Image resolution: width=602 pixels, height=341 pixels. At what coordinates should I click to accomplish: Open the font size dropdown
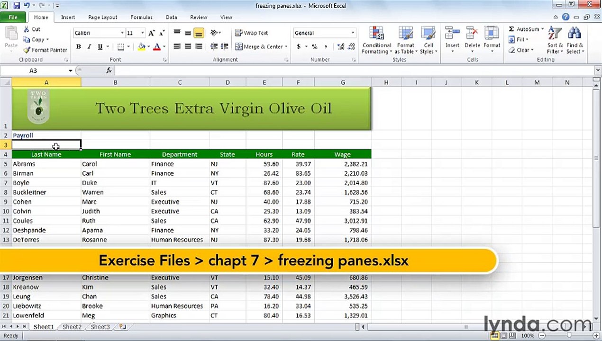point(142,33)
